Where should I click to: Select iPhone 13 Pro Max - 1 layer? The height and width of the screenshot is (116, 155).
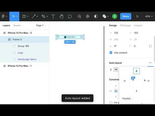pos(25,66)
